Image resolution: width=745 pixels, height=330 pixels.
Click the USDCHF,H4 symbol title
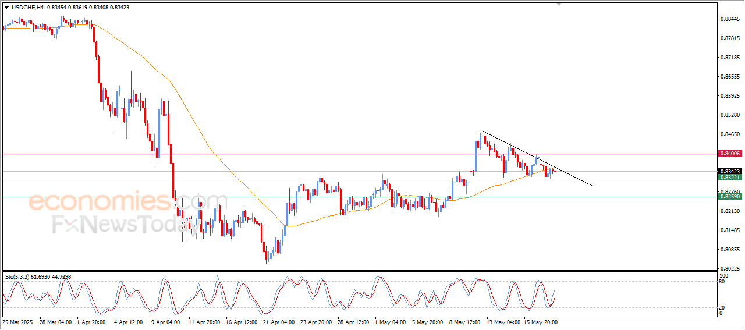[27, 7]
